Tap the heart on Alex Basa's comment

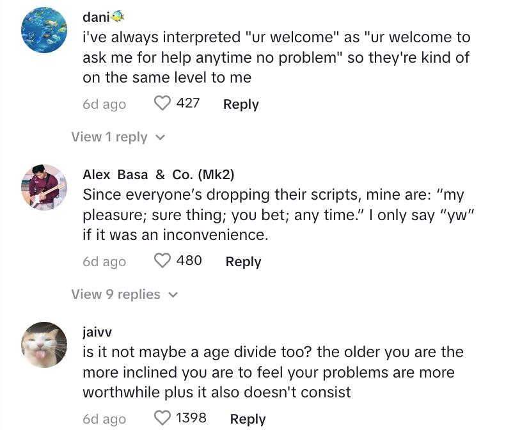(163, 261)
